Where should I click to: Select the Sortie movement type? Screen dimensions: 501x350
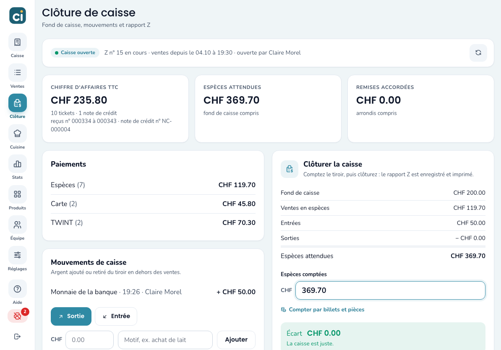point(71,316)
